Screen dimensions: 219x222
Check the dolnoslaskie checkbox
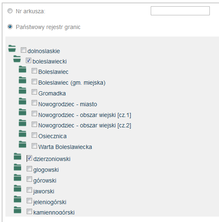pos(23,50)
